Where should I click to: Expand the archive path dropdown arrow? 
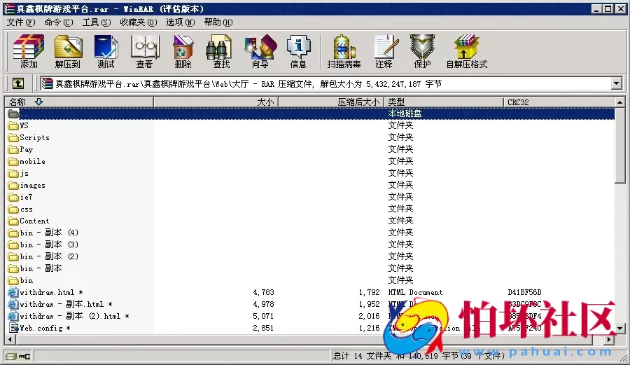pyautogui.click(x=616, y=83)
